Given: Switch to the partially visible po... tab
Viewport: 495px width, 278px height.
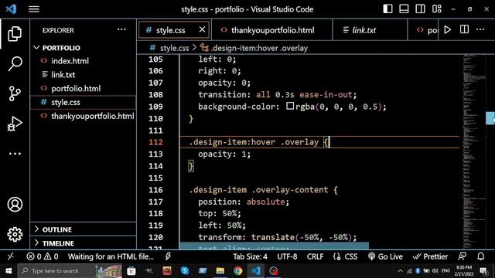Looking at the screenshot, I should (x=423, y=30).
